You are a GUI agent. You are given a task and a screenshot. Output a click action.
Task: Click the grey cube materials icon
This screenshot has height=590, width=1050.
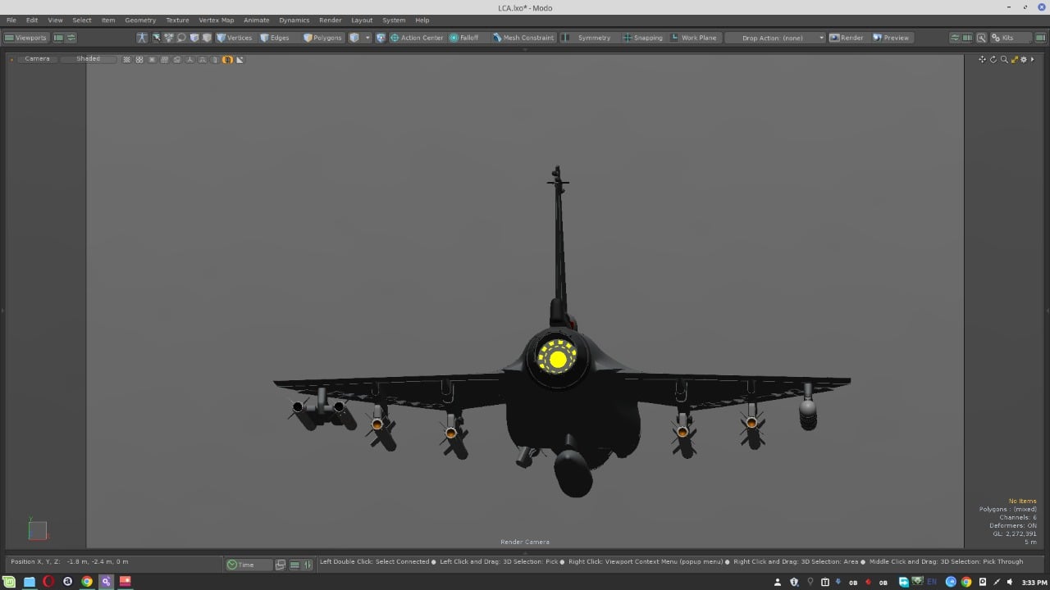pos(207,38)
